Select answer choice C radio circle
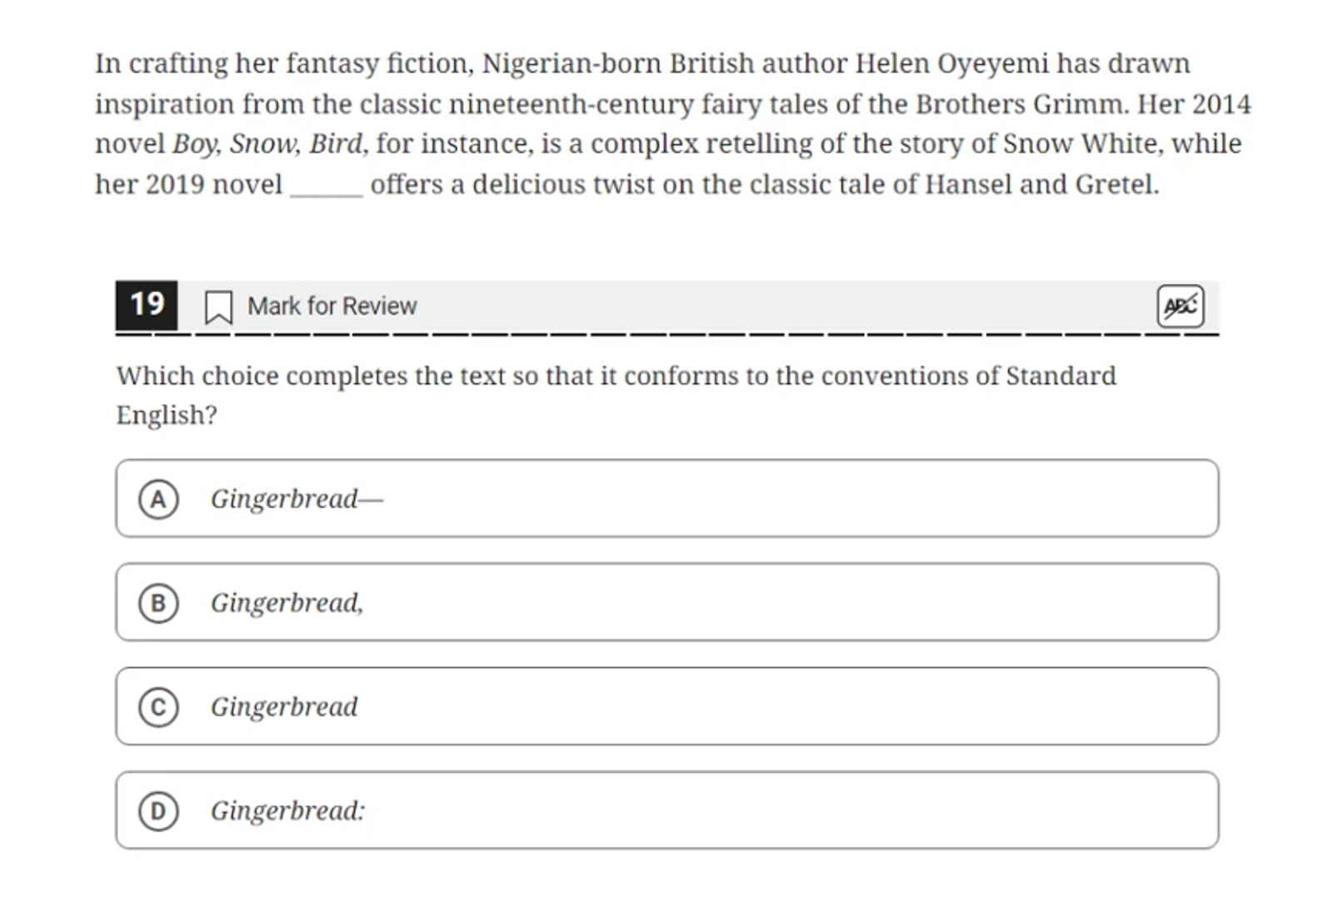This screenshot has width=1333, height=907. pos(158,706)
